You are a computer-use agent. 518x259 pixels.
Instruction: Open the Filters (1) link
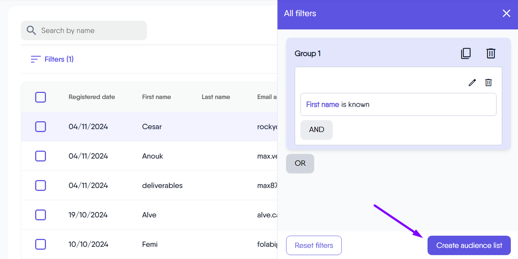(59, 59)
